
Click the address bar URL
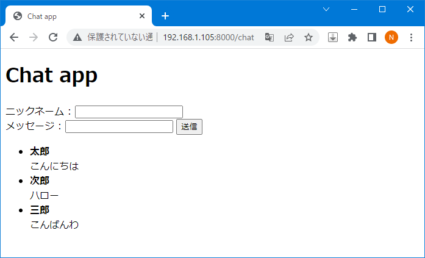(x=207, y=37)
